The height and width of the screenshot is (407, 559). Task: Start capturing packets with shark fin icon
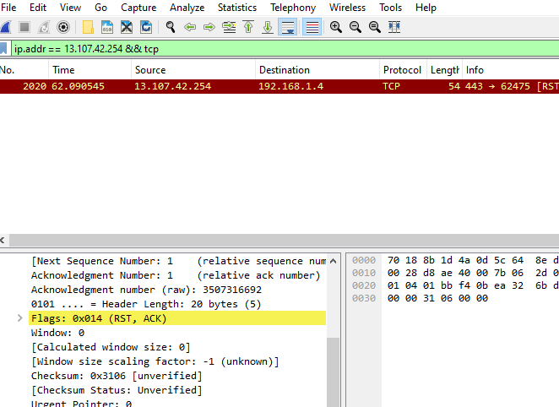click(x=6, y=27)
